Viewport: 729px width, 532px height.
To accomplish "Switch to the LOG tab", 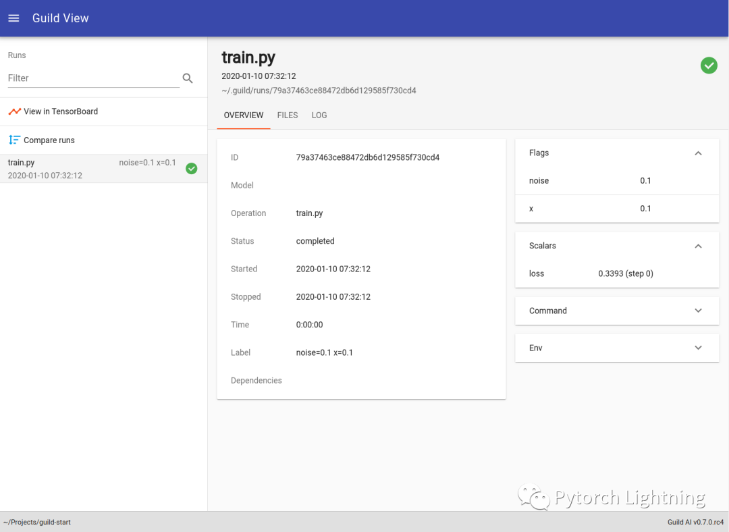I will (319, 115).
